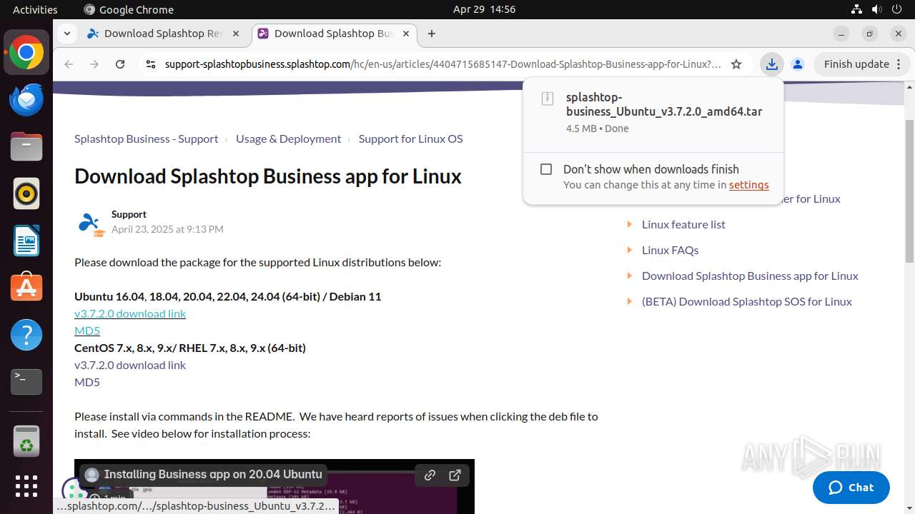915x514 pixels.
Task: Open the volume tray icon
Action: tap(876, 9)
